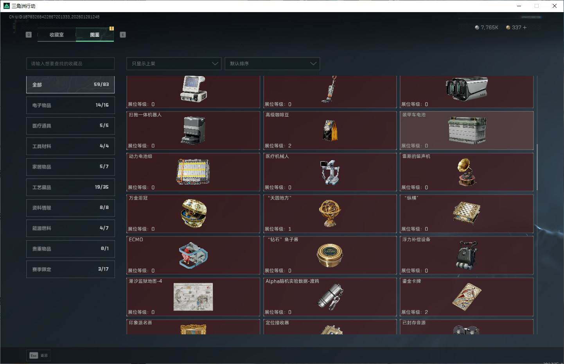Select the 鎏金卡牌 gilded card item
The height and width of the screenshot is (364, 564).
pyautogui.click(x=467, y=297)
